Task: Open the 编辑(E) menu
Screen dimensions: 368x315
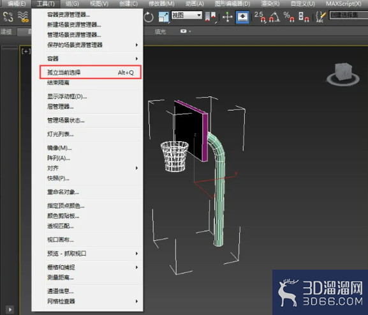Action: click(17, 4)
